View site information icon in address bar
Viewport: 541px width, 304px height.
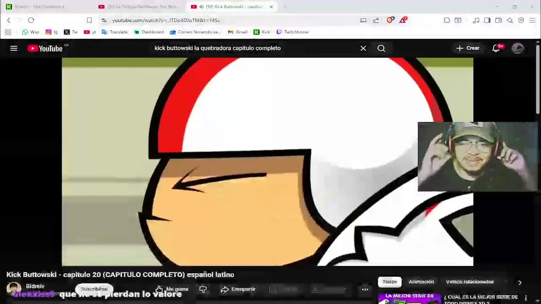pos(104,20)
